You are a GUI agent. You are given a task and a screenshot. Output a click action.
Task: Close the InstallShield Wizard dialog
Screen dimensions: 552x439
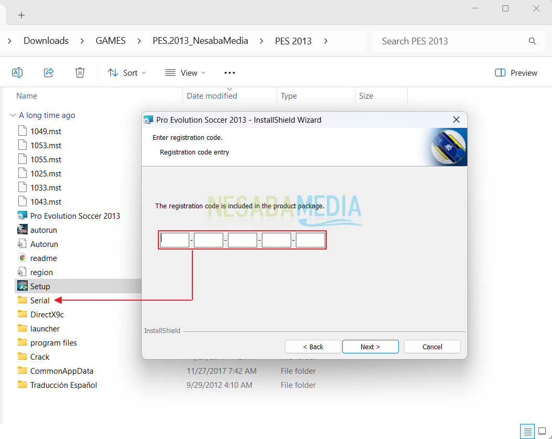456,120
